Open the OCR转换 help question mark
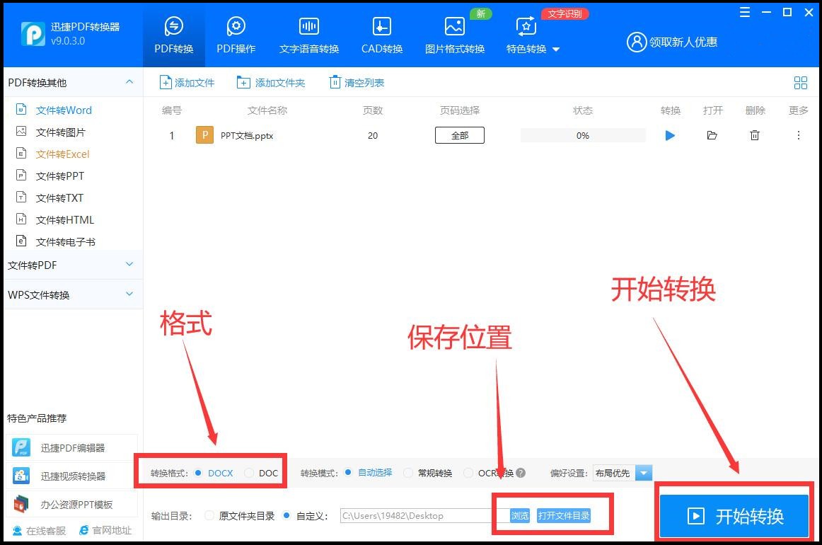Viewport: 822px width, 545px height. (521, 473)
